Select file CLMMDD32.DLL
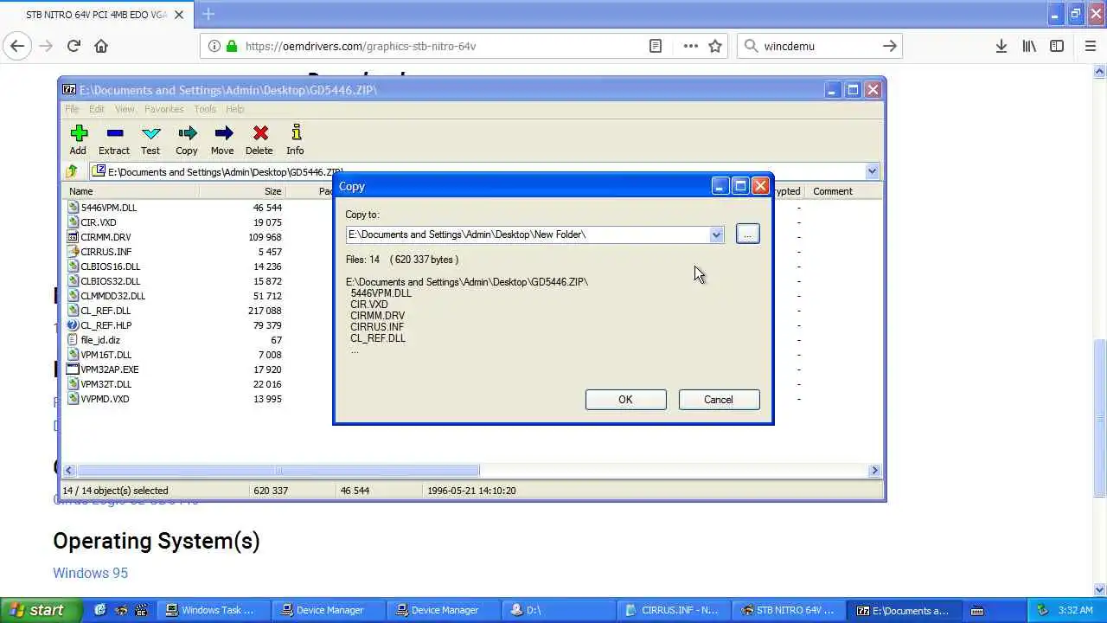 (112, 296)
